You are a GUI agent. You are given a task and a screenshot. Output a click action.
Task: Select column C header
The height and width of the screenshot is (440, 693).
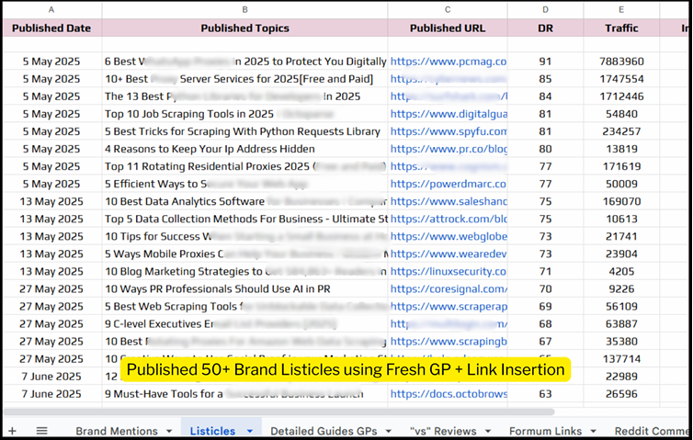pos(448,10)
